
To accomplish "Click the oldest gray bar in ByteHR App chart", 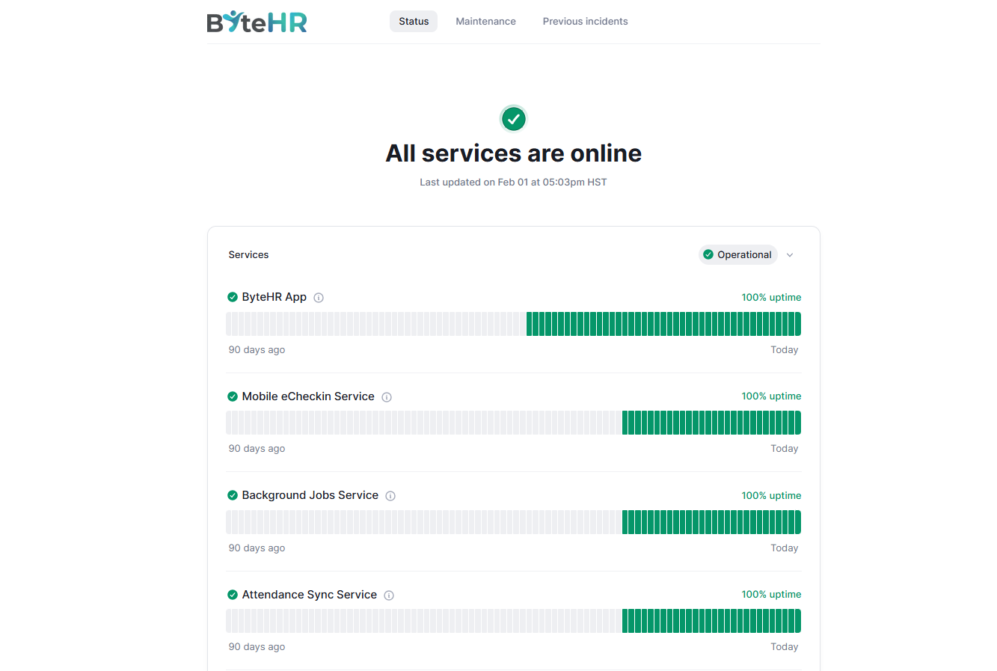I will 229,324.
